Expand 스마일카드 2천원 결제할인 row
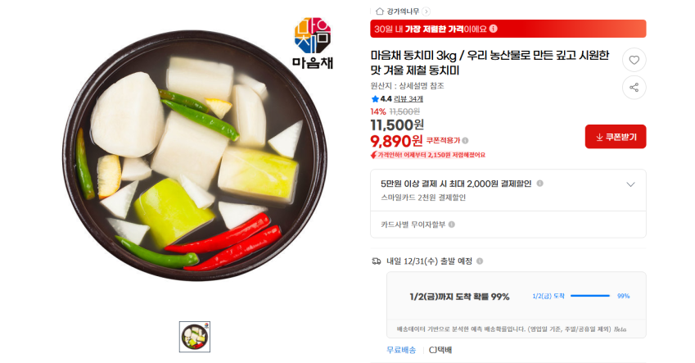695x363 pixels. 508,190
